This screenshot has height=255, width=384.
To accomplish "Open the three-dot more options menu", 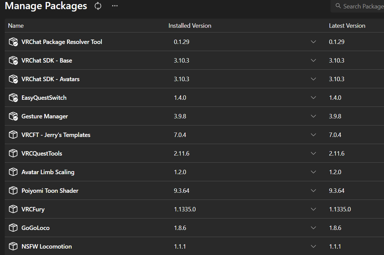I will [x=115, y=6].
